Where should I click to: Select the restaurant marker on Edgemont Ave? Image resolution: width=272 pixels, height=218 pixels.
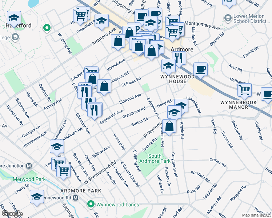pos(95,109)
